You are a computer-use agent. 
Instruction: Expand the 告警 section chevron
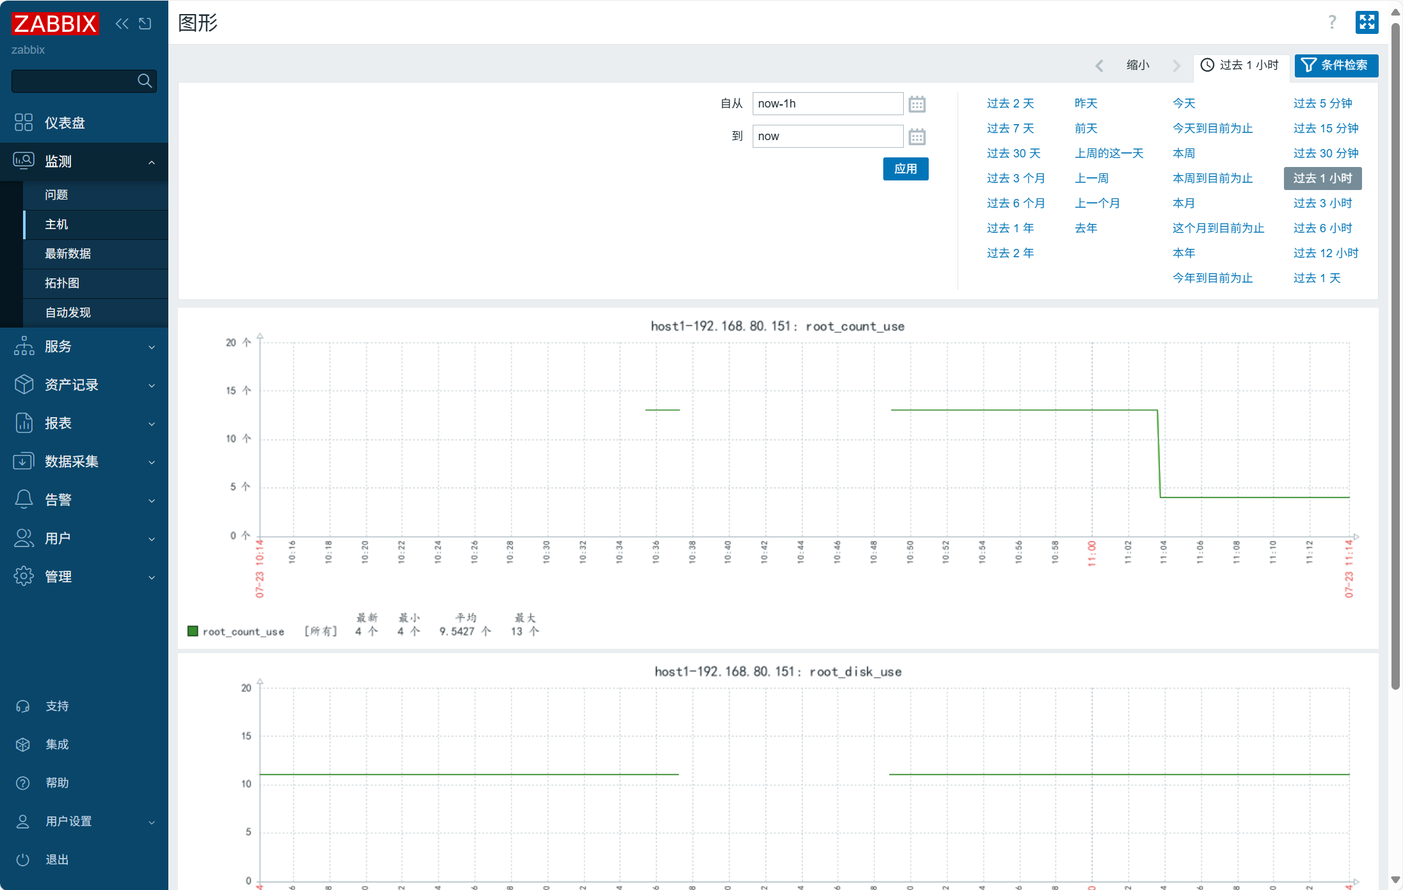152,501
